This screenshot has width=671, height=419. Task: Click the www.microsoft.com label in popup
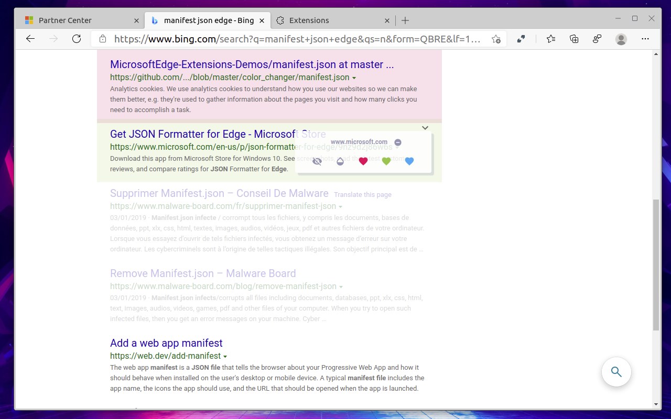(359, 142)
